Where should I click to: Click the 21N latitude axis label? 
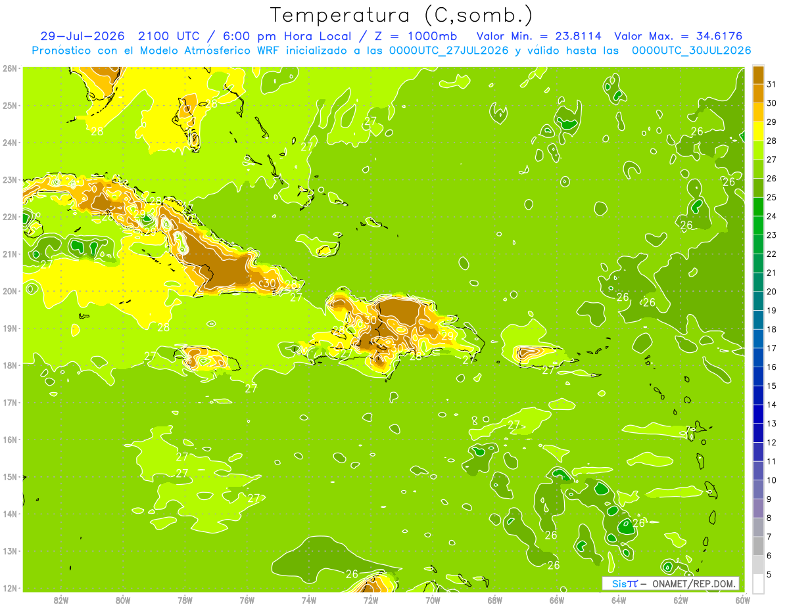pos(9,254)
